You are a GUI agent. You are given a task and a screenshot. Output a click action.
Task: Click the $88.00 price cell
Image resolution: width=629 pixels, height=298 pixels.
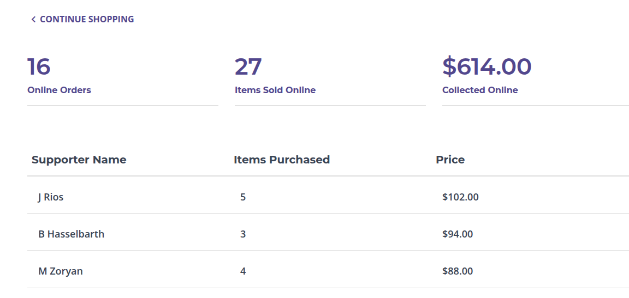tap(458, 271)
